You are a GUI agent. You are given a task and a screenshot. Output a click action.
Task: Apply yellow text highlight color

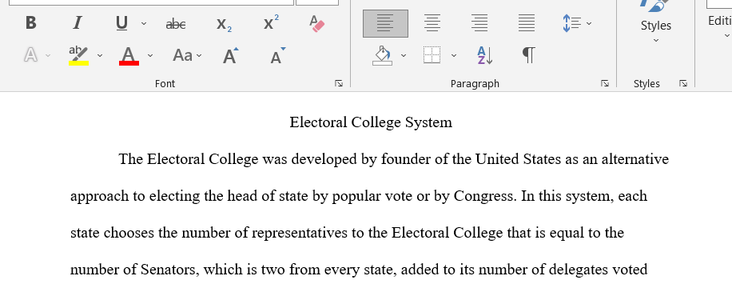click(x=78, y=55)
